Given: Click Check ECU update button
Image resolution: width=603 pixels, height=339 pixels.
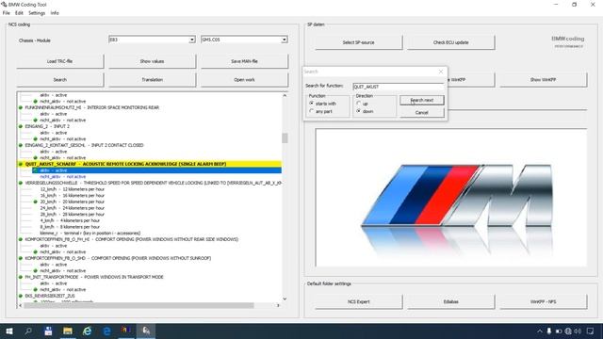Looking at the screenshot, I should [450, 42].
